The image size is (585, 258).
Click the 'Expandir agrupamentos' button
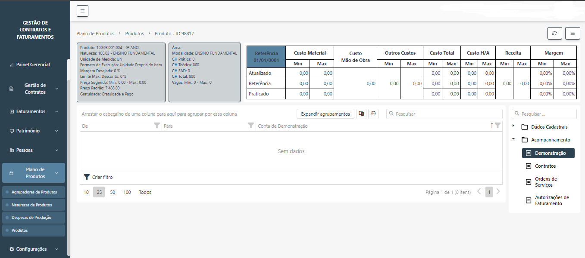325,114
